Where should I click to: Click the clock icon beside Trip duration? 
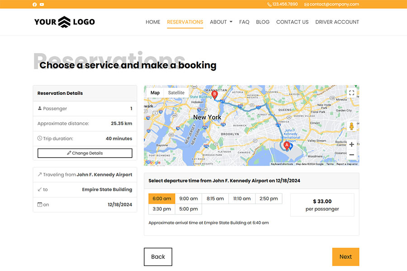pyautogui.click(x=40, y=138)
